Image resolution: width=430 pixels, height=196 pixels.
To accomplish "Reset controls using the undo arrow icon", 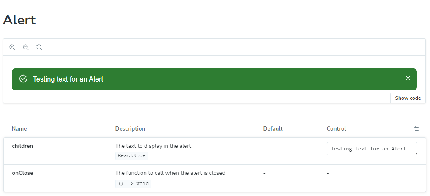I will 417,128.
